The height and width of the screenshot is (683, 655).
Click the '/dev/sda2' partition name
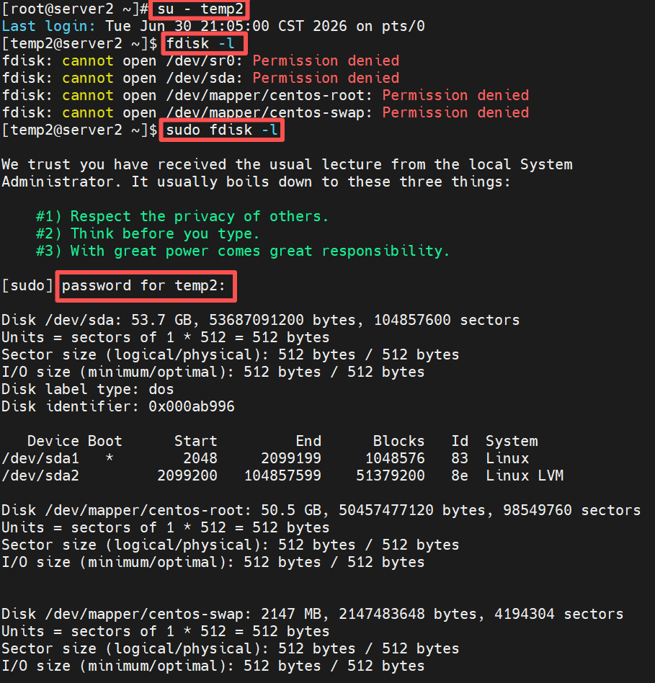click(x=40, y=476)
